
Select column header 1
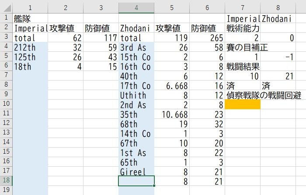pos(30,7)
